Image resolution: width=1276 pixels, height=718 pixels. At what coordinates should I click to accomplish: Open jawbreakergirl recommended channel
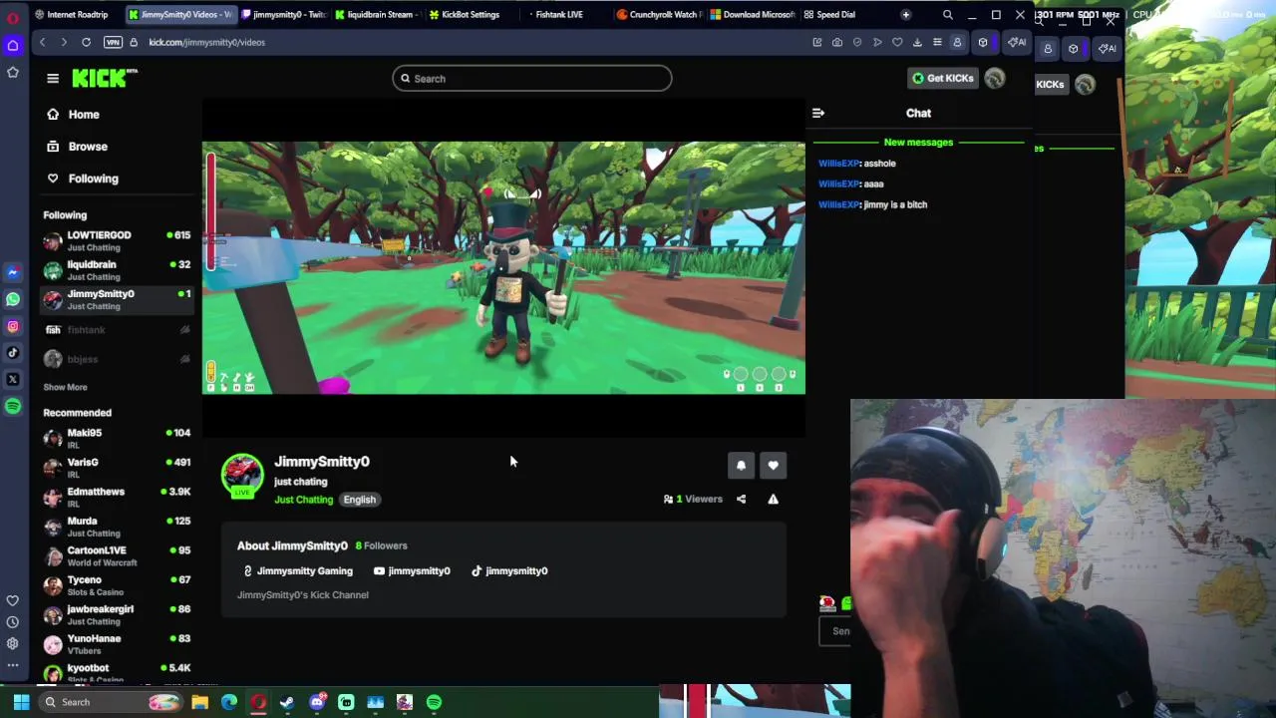tap(116, 614)
